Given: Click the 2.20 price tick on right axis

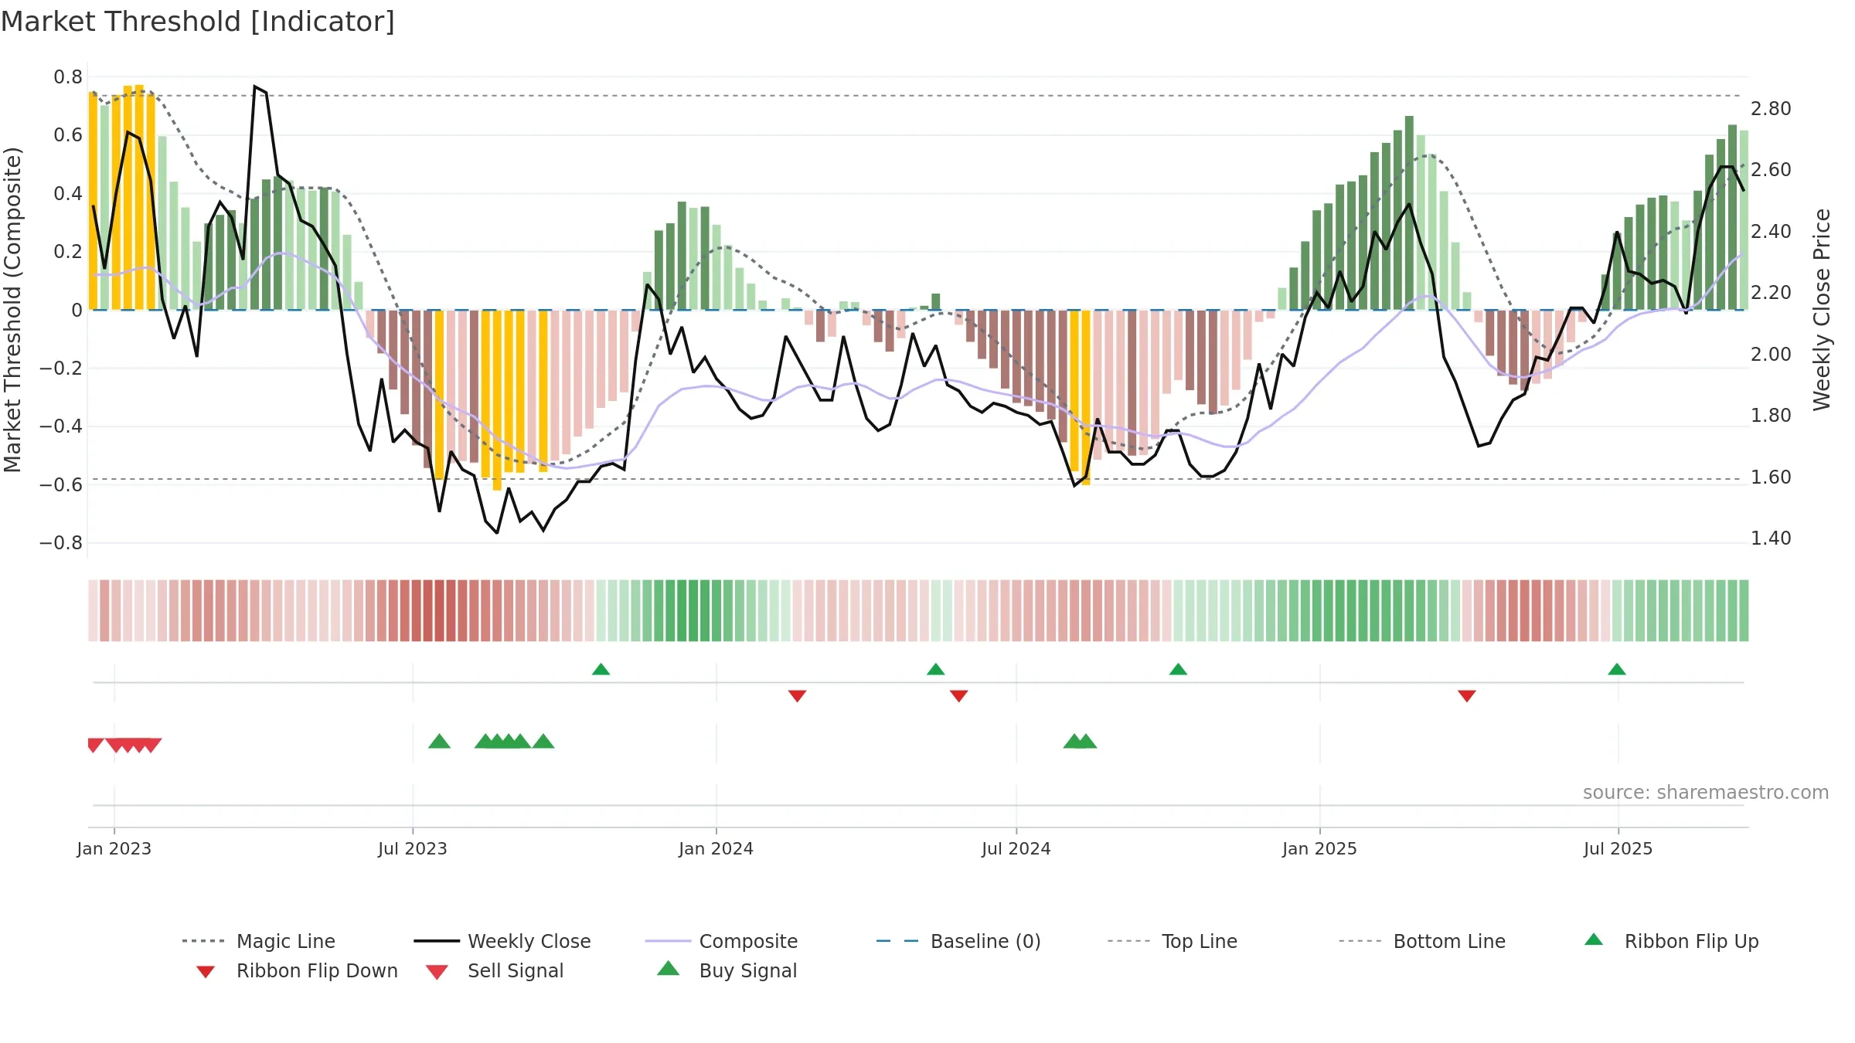Looking at the screenshot, I should 1771,293.
